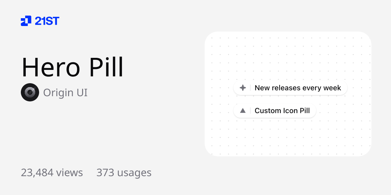
Task: Open the Origin UI author link
Action: (65, 92)
